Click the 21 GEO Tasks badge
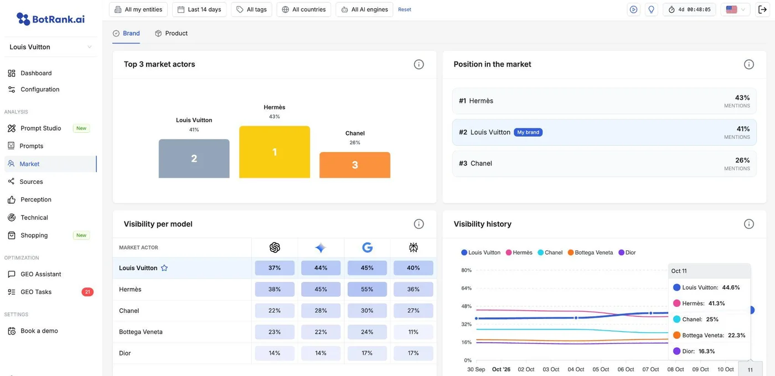Viewport: 775px width, 376px height. tap(87, 292)
